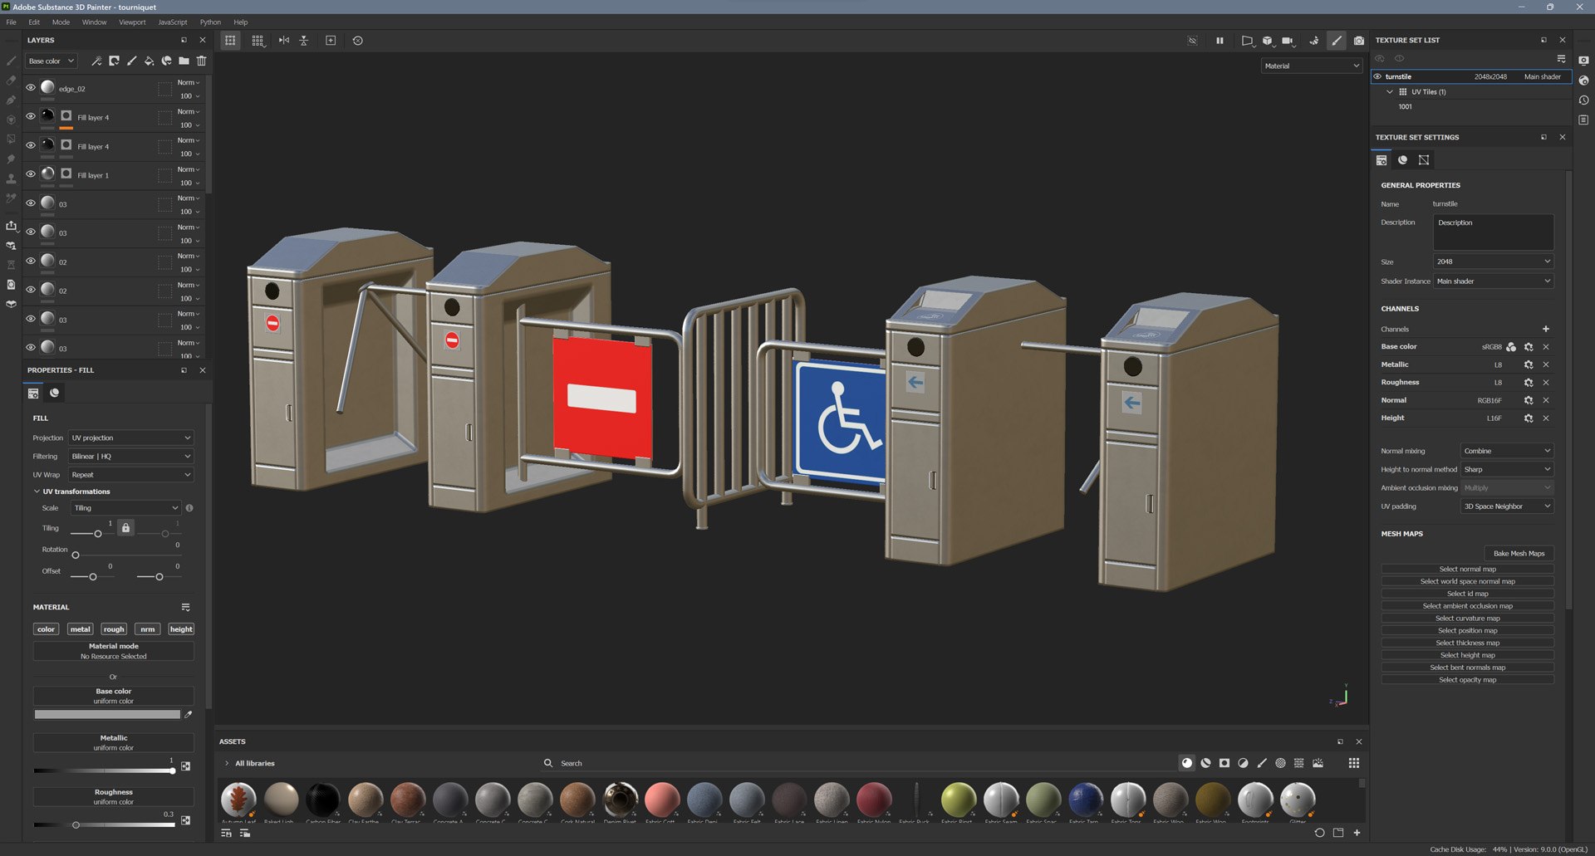
Task: Select the Eraser tool in left sidebar
Action: tap(11, 81)
